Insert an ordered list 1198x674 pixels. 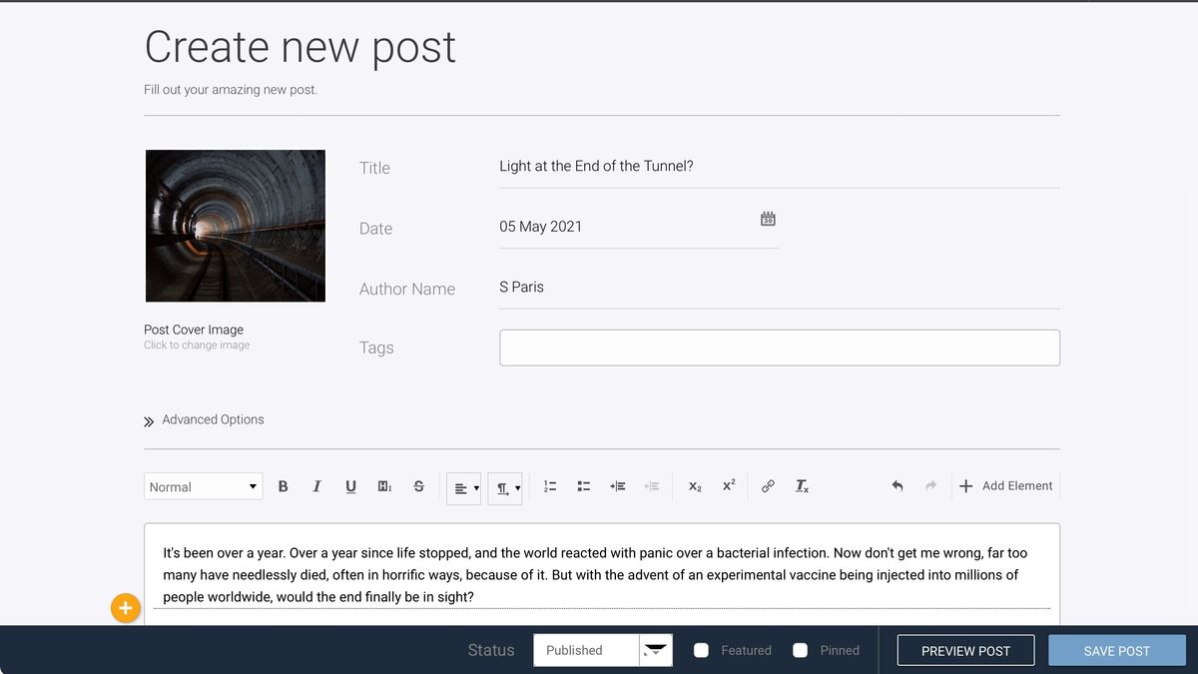[549, 486]
